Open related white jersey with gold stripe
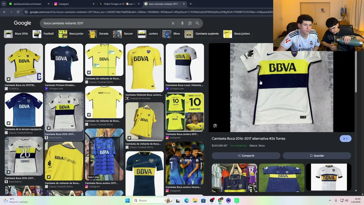The width and height of the screenshot is (364, 205). 329,177
